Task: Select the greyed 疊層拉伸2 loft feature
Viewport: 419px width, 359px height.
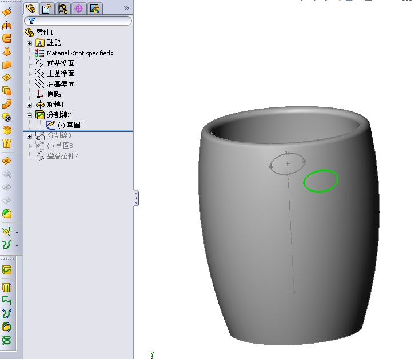Action: (x=62, y=156)
